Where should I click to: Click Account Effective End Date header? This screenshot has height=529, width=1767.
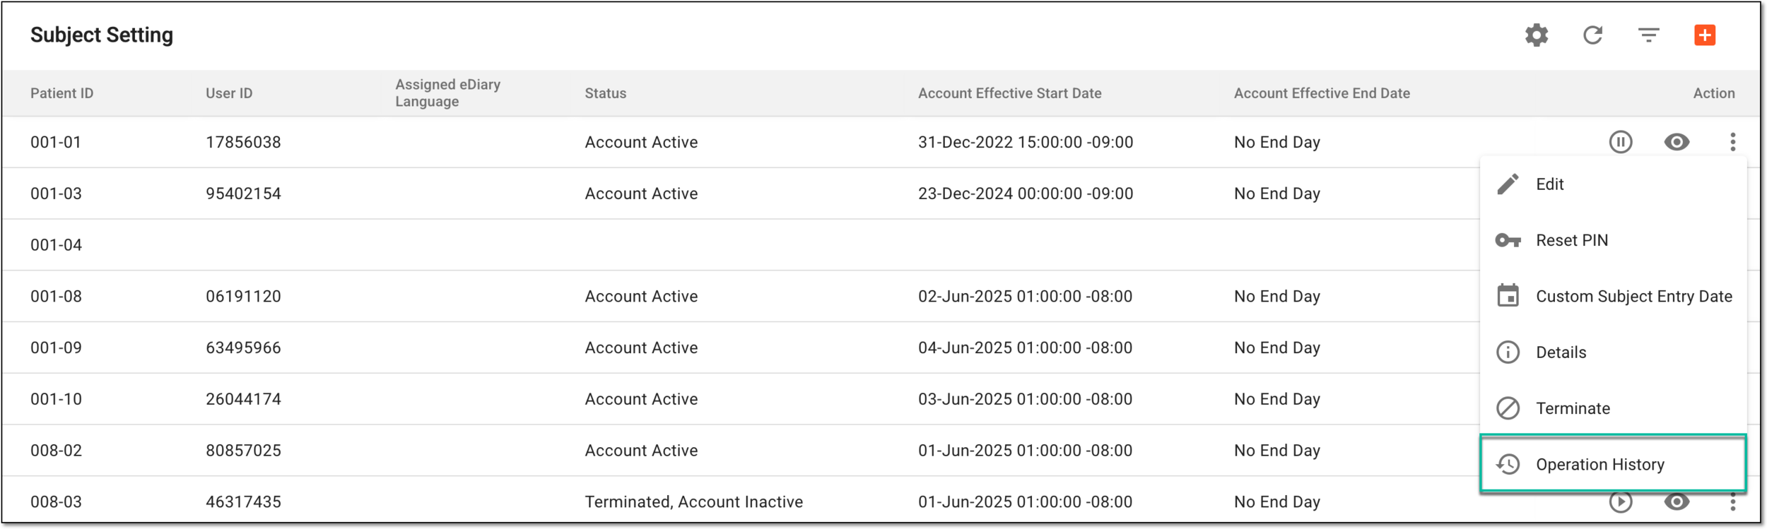coord(1322,93)
